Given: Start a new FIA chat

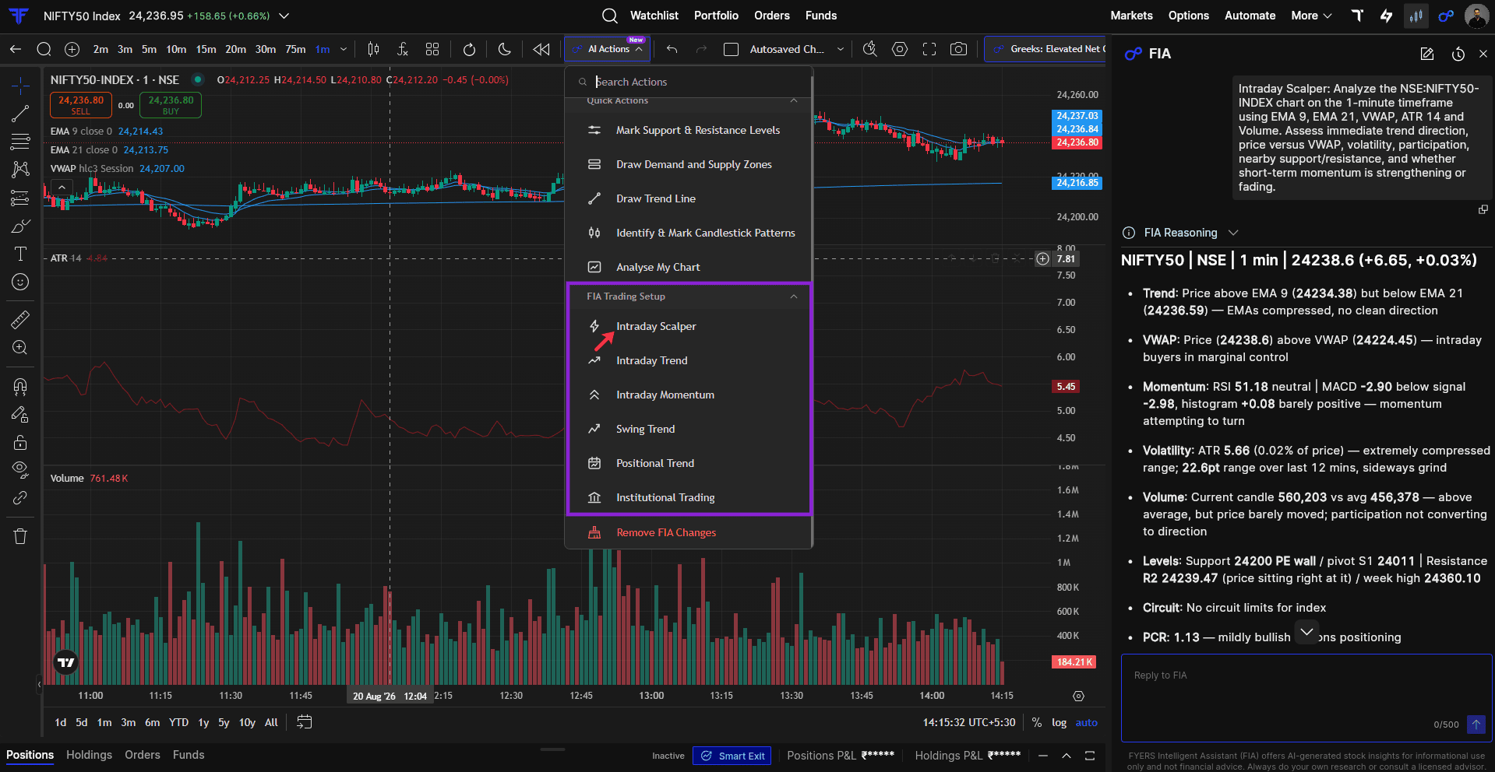Looking at the screenshot, I should tap(1427, 54).
